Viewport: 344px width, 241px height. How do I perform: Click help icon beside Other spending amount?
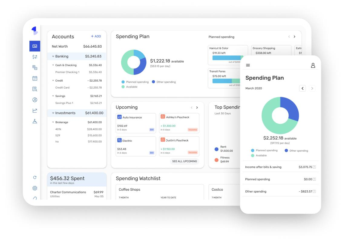314,192
